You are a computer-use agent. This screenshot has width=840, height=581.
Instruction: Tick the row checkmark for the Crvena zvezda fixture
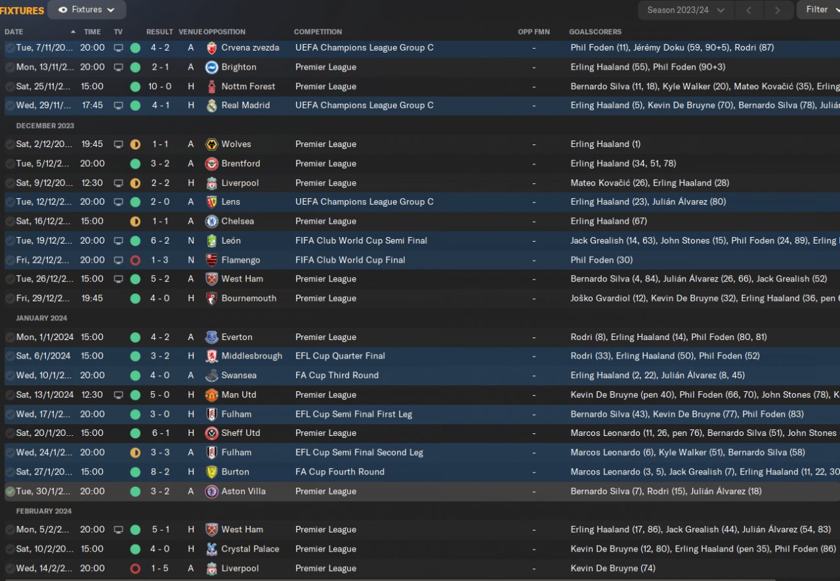point(10,48)
